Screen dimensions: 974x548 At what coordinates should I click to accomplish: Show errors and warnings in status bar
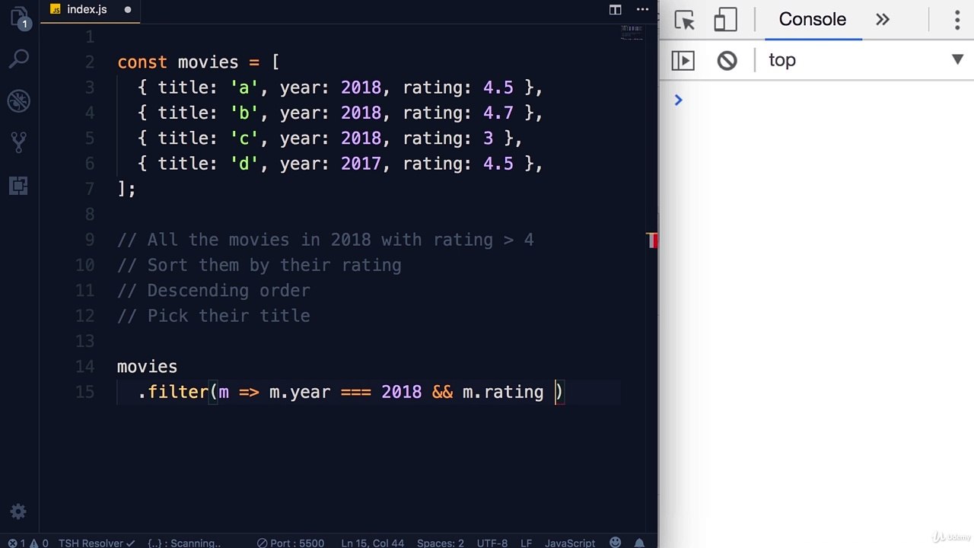tap(28, 543)
